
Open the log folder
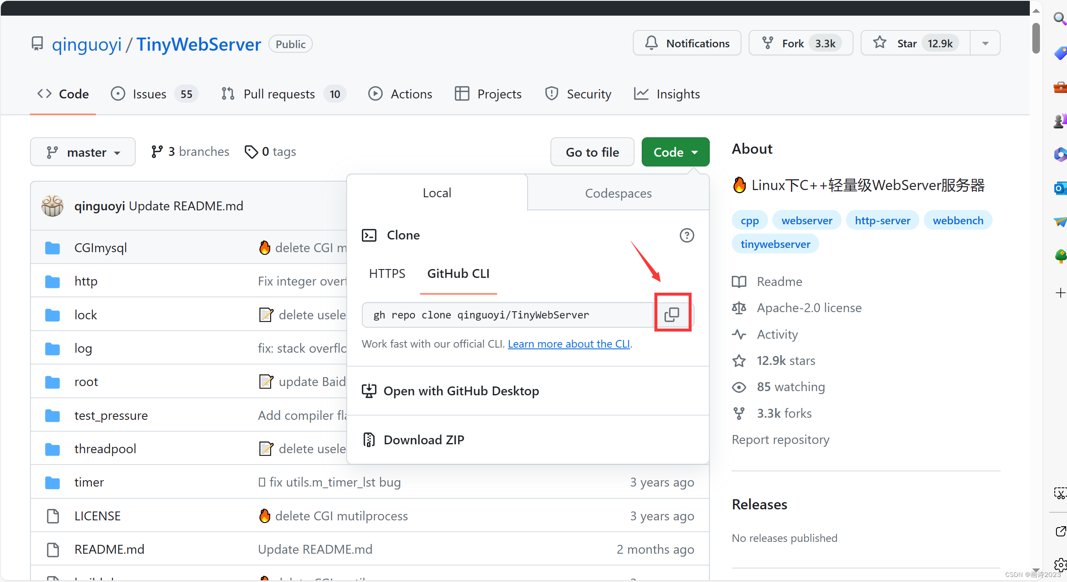(83, 348)
